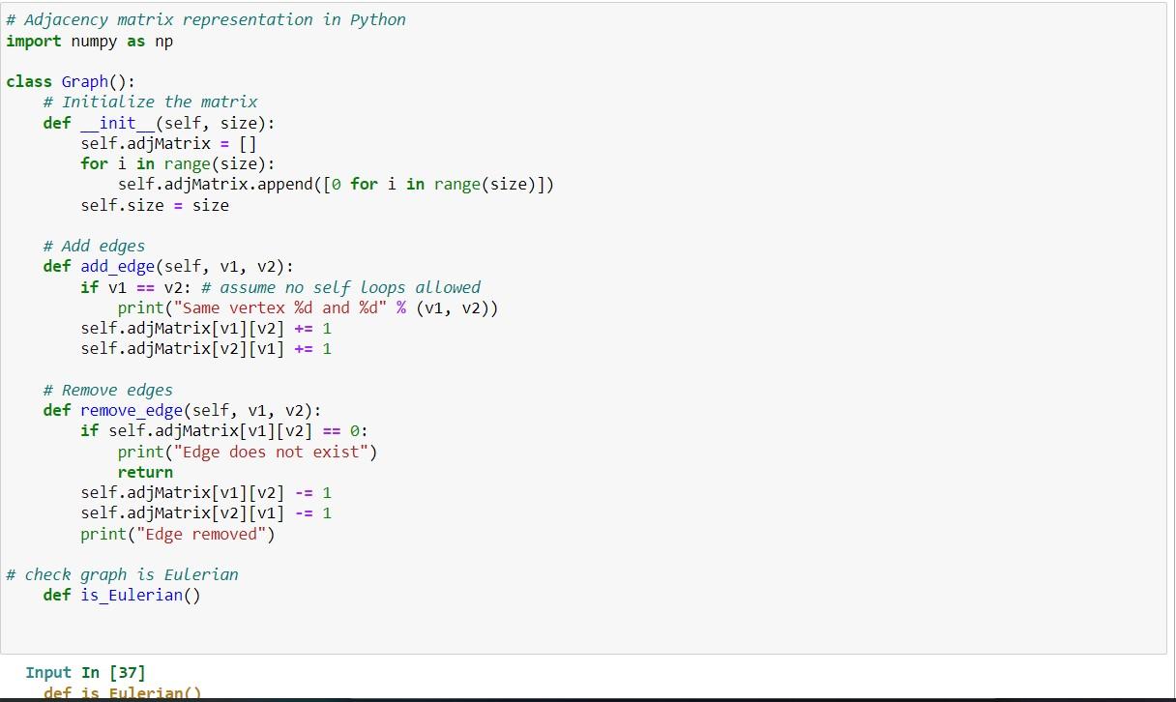Click the def is_Eulerian() error line
1176x702 pixels.
(x=121, y=692)
